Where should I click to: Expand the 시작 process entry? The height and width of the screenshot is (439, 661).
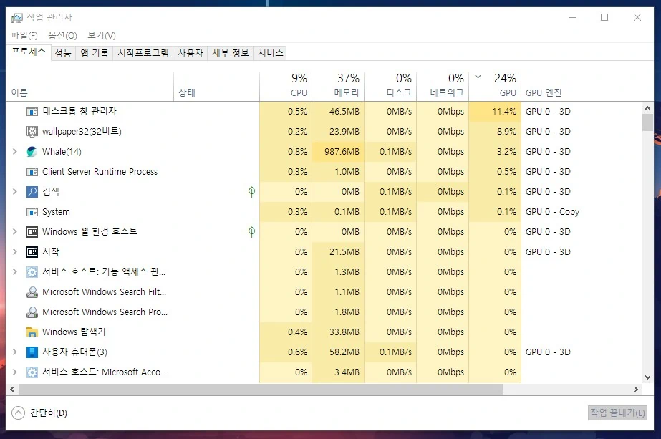[x=14, y=251]
